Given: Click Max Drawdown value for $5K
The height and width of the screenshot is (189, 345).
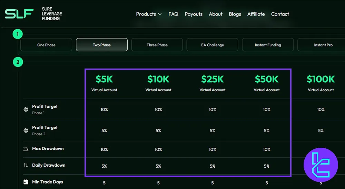Looking at the screenshot, I should pos(104,149).
